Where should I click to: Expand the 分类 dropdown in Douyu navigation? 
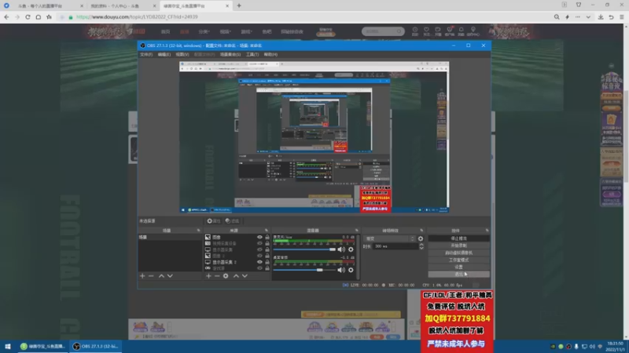(x=204, y=31)
